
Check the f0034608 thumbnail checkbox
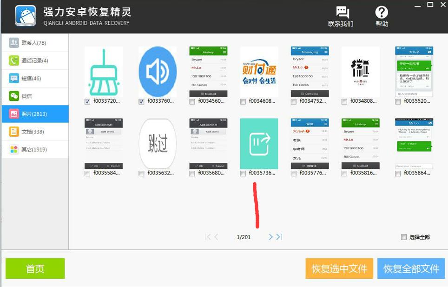(242, 102)
